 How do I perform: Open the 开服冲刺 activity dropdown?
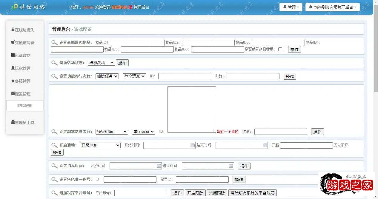(x=100, y=145)
